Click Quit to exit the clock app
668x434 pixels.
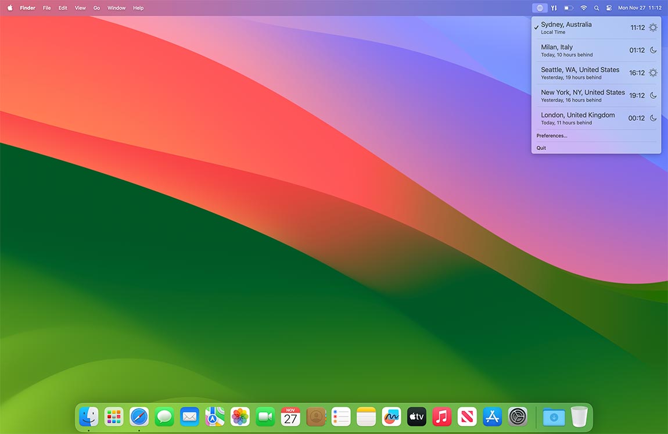[541, 148]
